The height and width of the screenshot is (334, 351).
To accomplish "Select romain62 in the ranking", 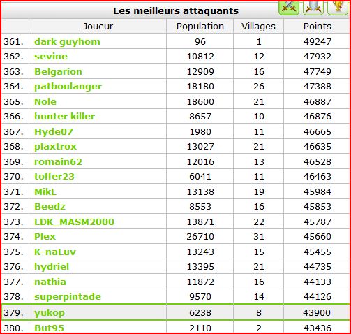I will click(58, 162).
